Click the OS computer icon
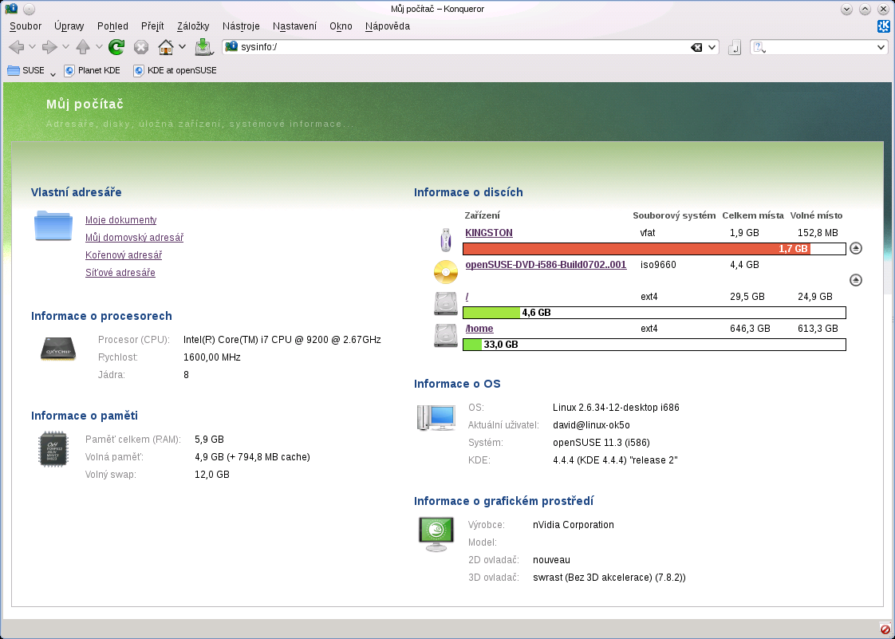The width and height of the screenshot is (895, 639). click(436, 417)
